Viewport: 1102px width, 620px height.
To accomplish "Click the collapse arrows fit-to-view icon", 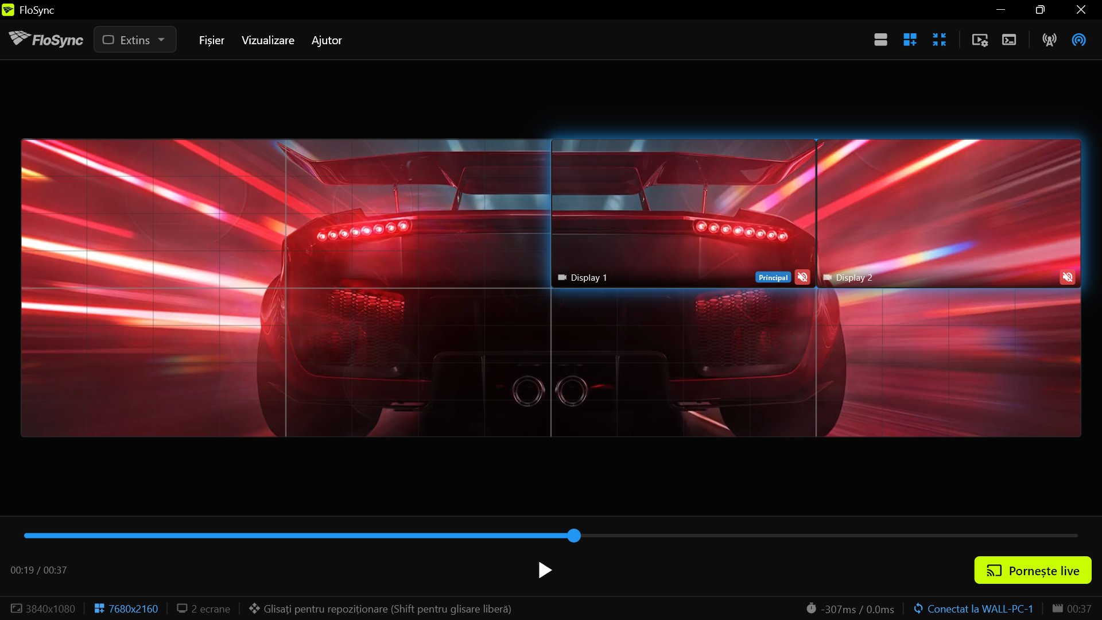I will coord(939,40).
